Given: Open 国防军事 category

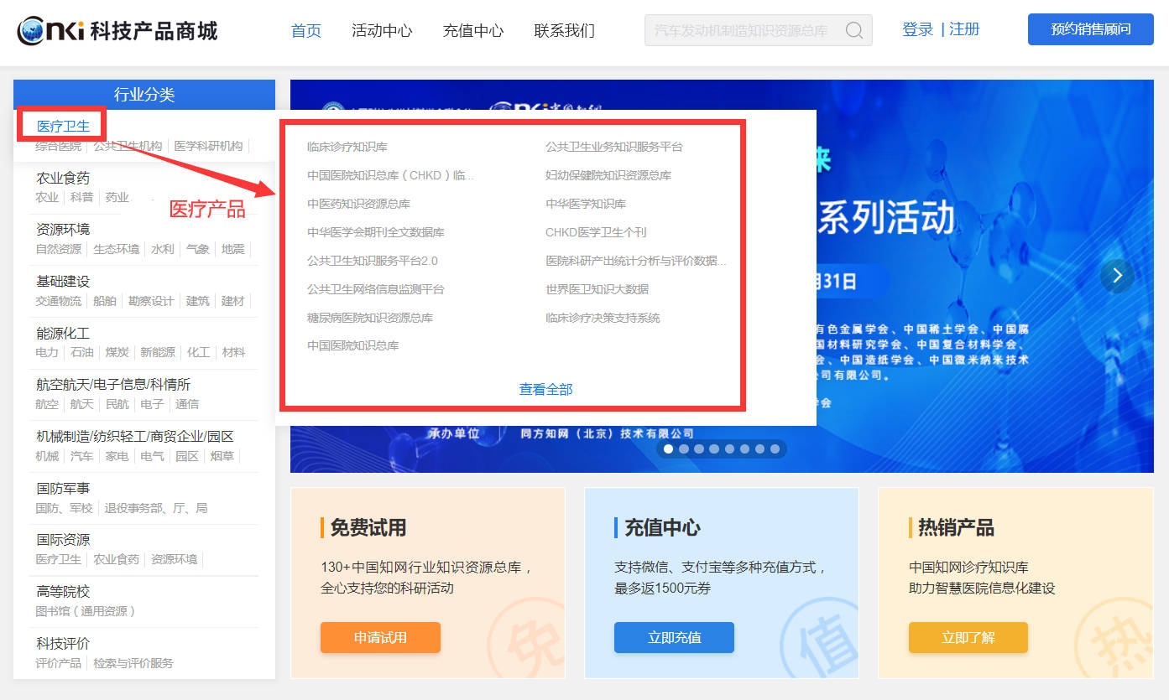Looking at the screenshot, I should pos(63,489).
